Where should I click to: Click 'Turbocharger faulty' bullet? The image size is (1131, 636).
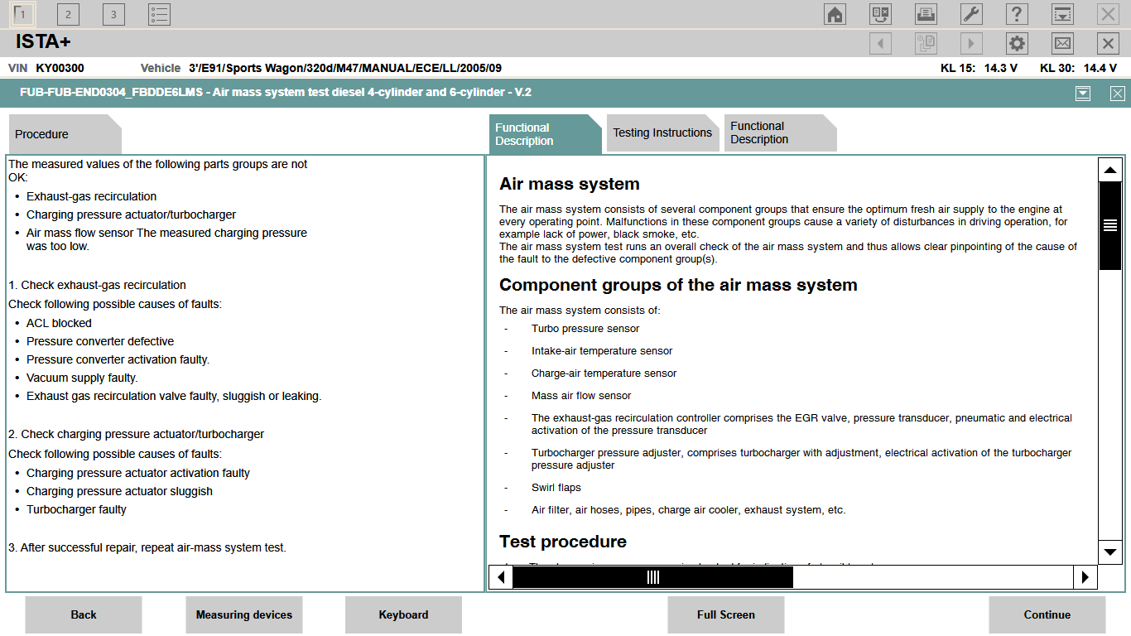click(76, 509)
